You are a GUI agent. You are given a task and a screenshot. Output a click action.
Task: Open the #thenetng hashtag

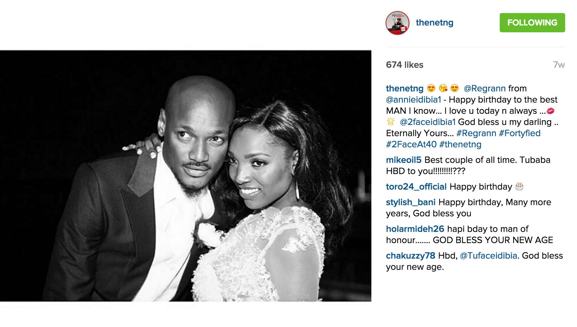coord(460,144)
